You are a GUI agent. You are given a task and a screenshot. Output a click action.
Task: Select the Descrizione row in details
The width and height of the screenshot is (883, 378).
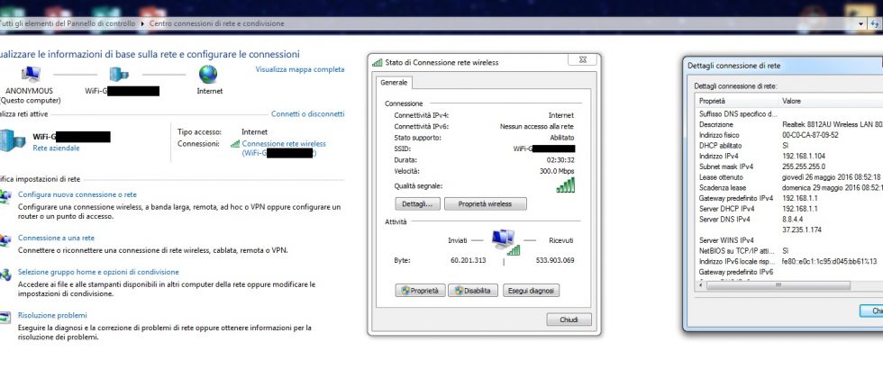(x=789, y=124)
